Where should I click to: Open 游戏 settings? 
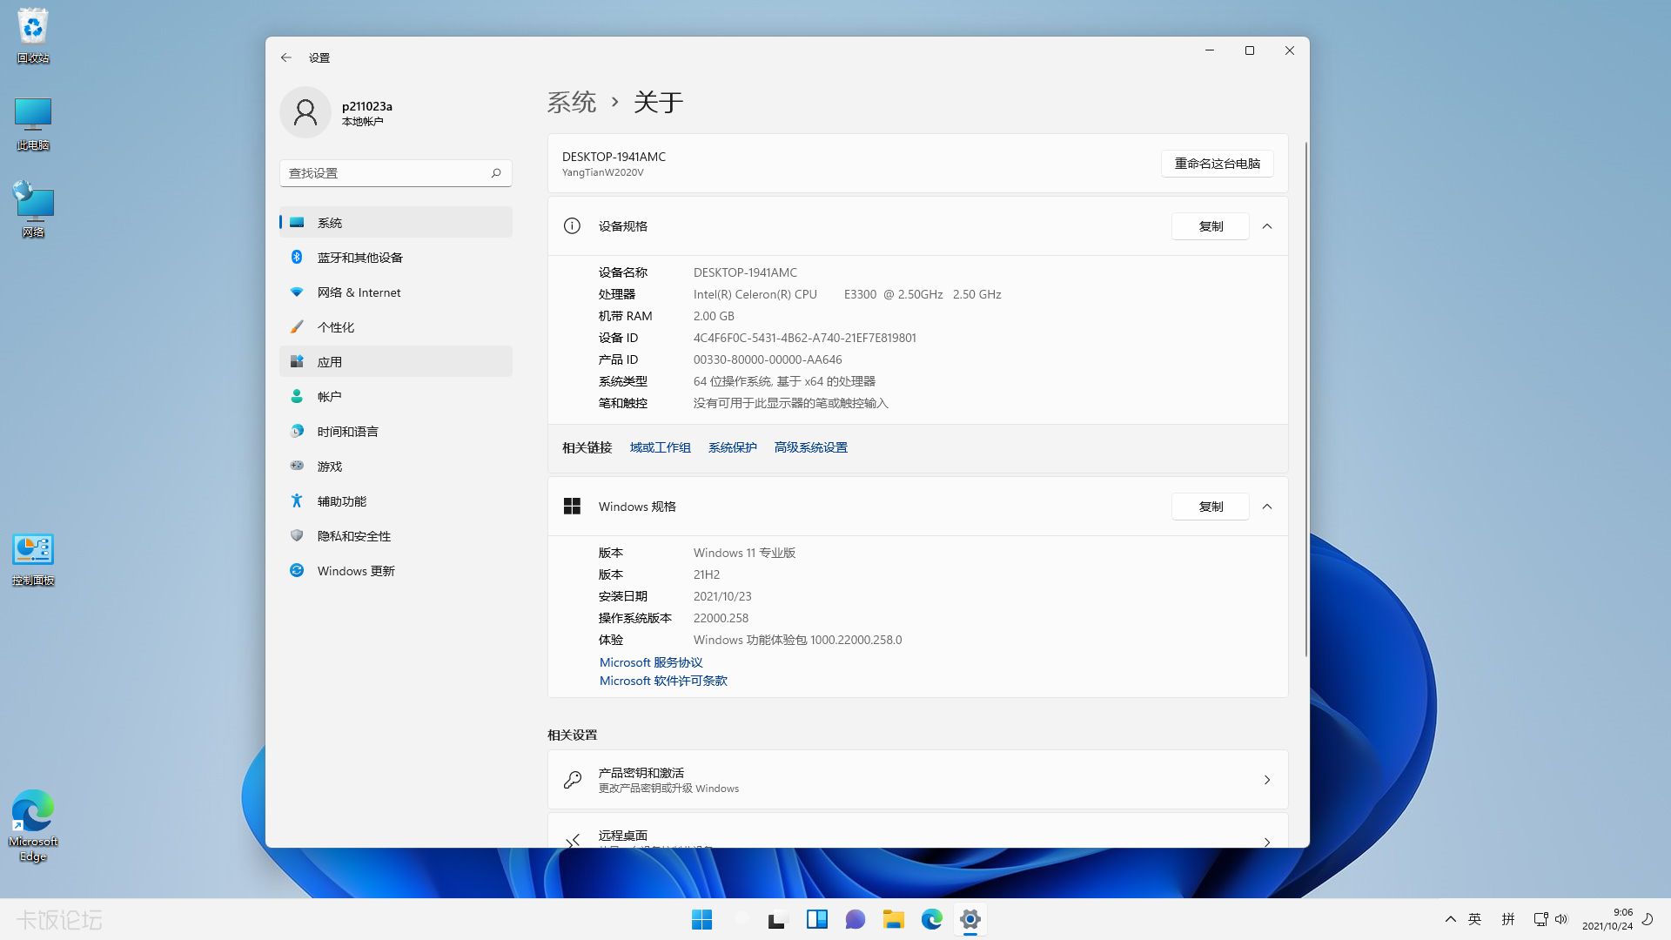point(396,467)
